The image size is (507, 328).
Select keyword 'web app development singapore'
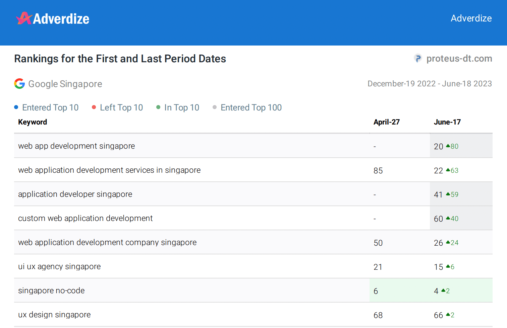pos(76,146)
